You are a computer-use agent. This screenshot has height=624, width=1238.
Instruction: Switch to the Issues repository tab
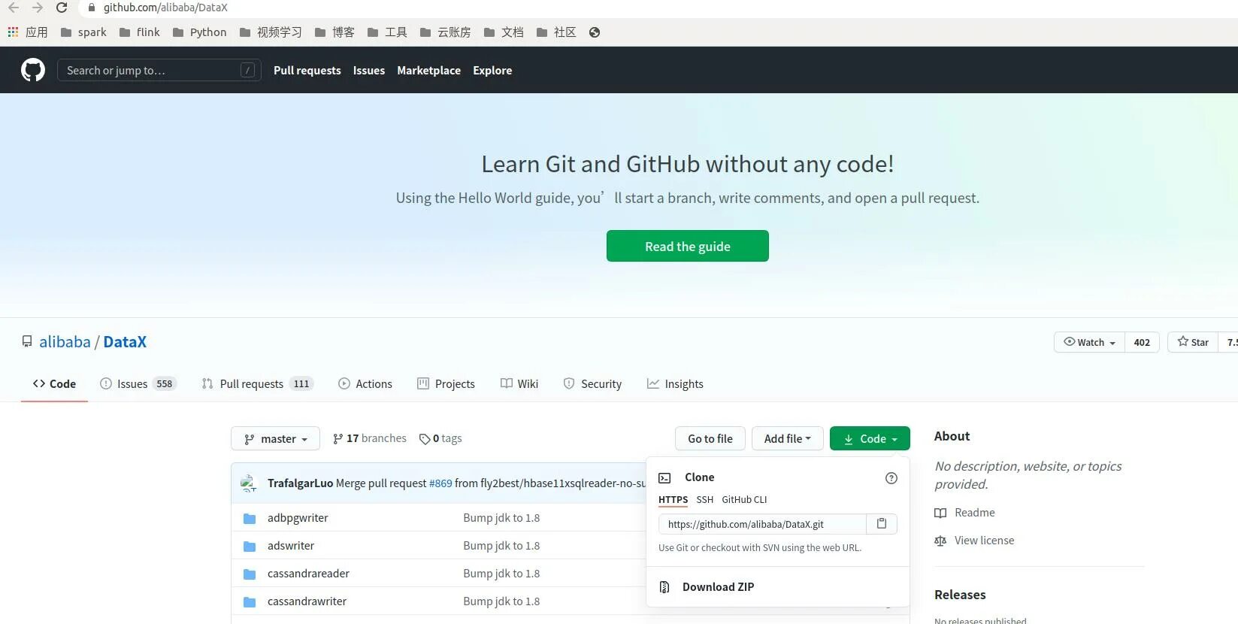pyautogui.click(x=138, y=383)
